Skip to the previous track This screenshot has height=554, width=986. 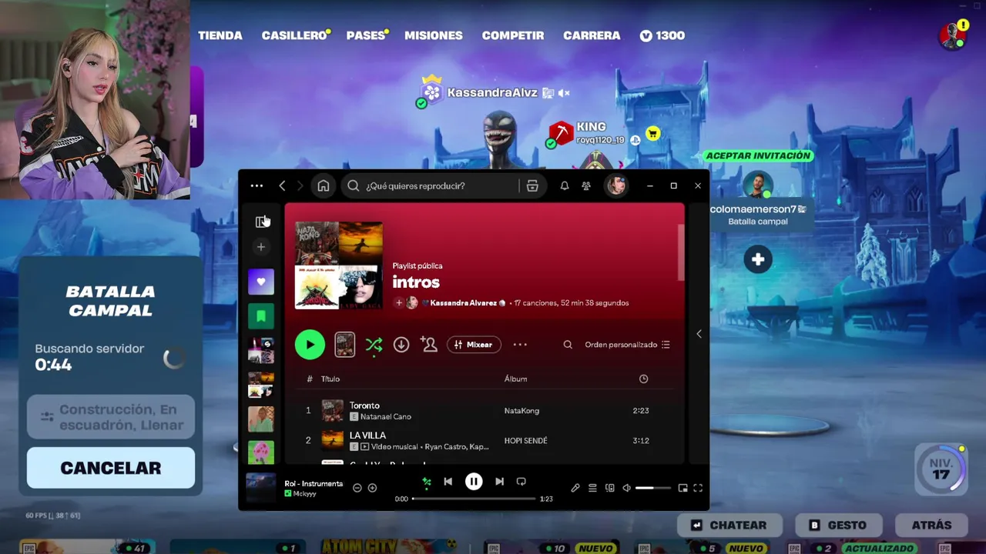click(x=448, y=482)
